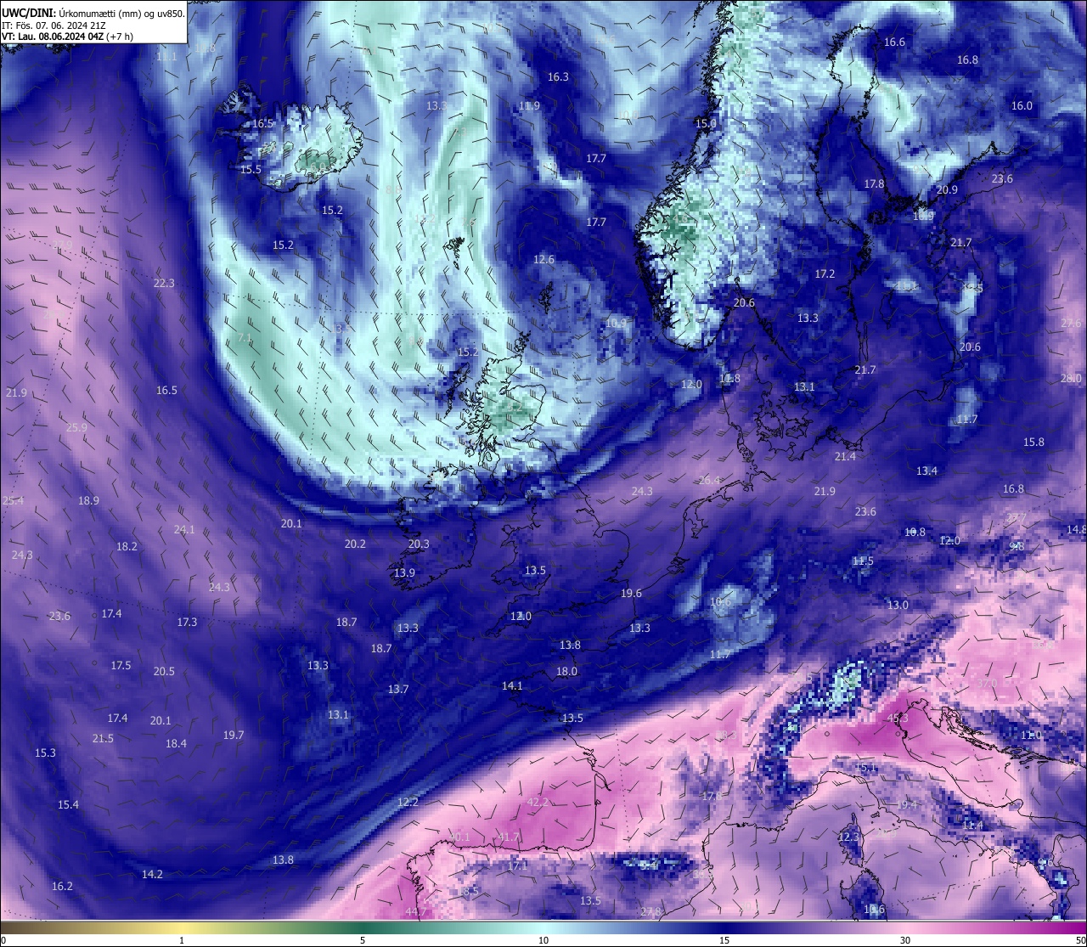Screen dimensions: 1087x947
Task: Click the map value 15.3
Action: [45, 753]
